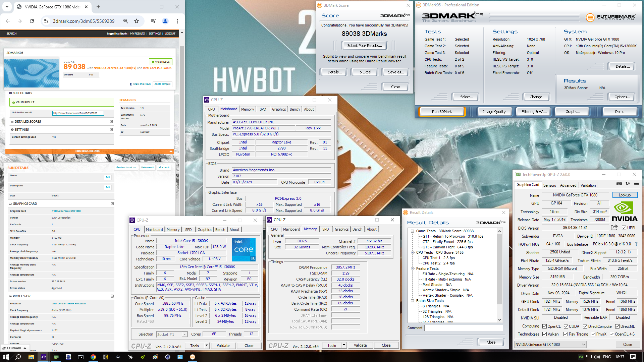Click Chrome address bar URL
This screenshot has height=362, width=644.
[84, 21]
